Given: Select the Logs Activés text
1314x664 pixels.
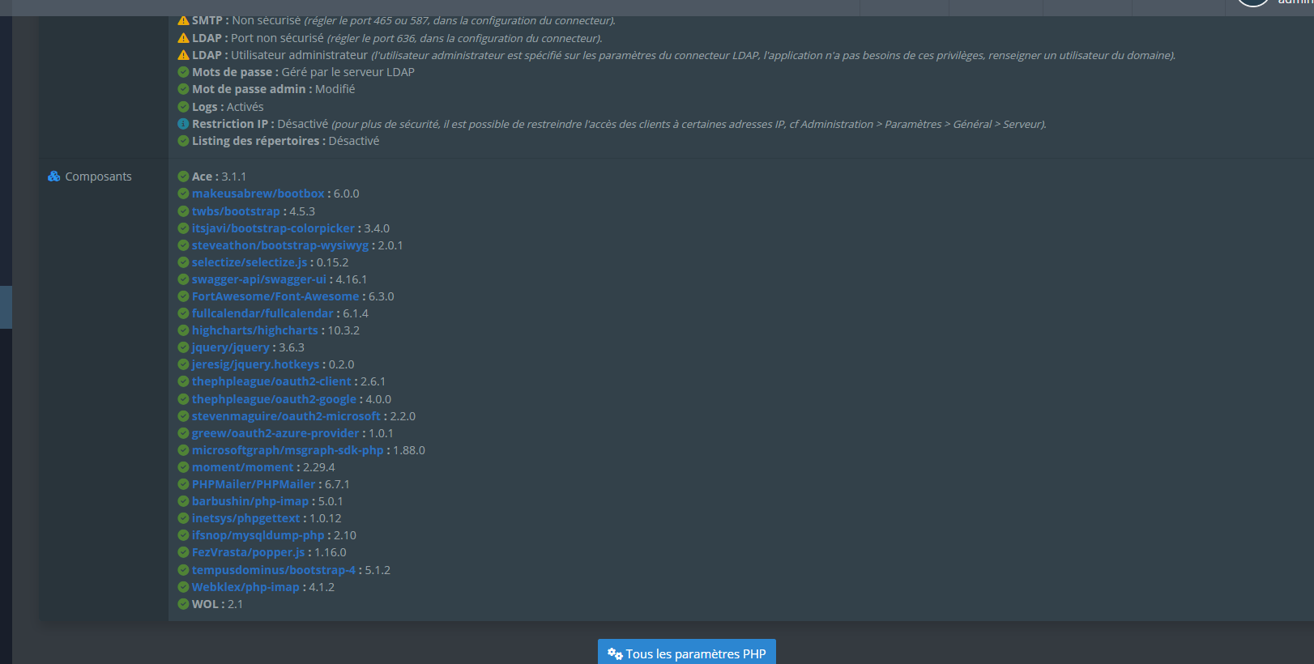Looking at the screenshot, I should 245,107.
